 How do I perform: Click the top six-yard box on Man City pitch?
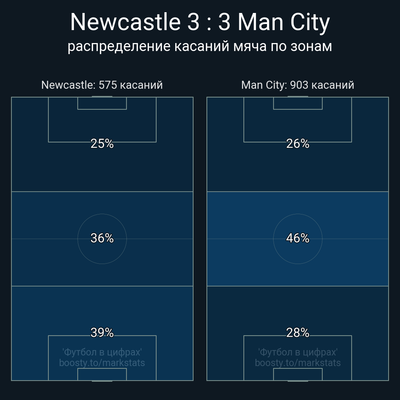point(298,103)
